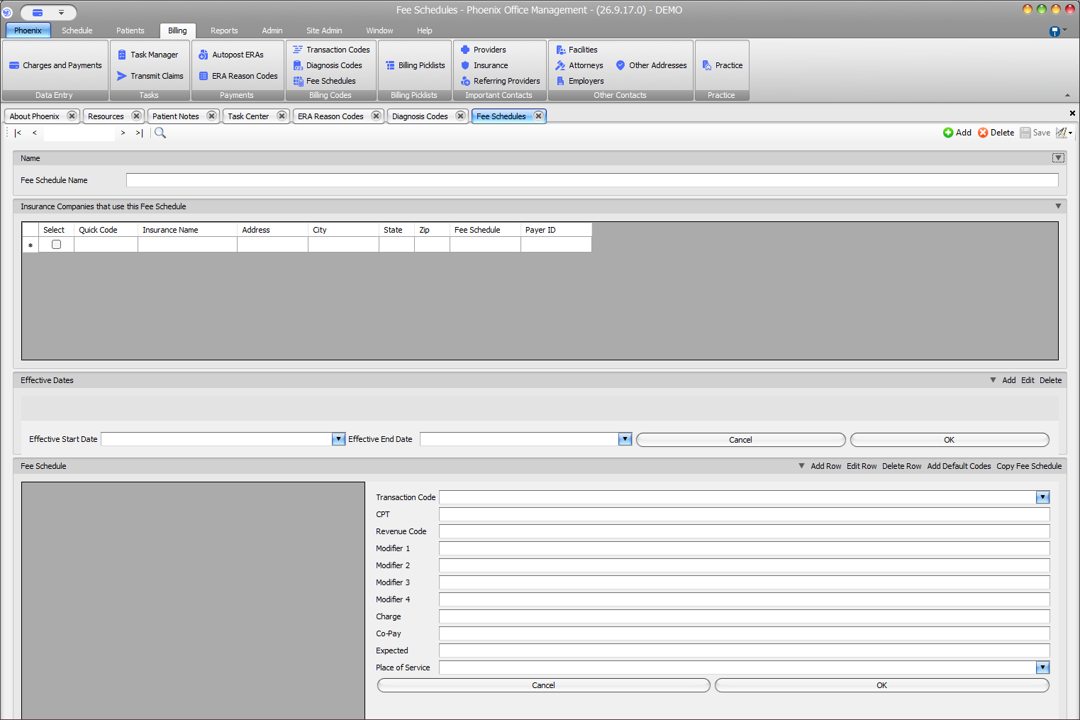The image size is (1080, 720).
Task: Close the Task Center tab
Action: [282, 116]
